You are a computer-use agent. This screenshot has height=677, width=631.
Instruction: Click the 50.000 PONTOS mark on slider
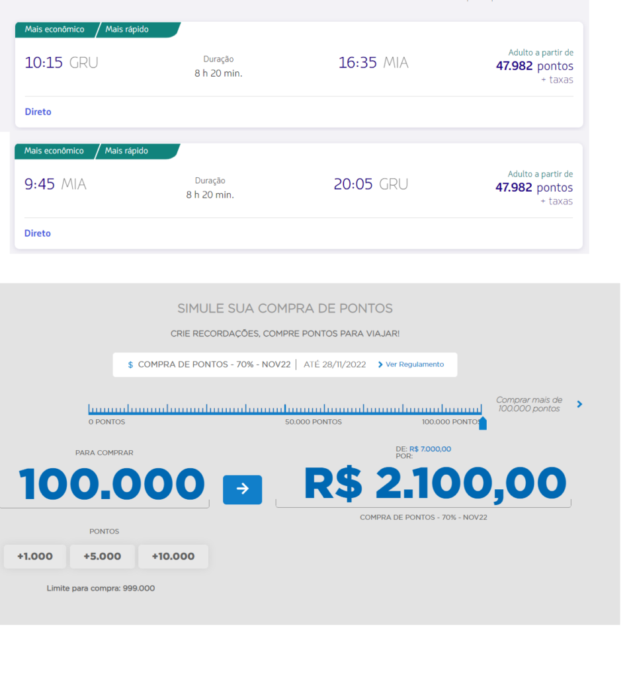click(x=313, y=422)
